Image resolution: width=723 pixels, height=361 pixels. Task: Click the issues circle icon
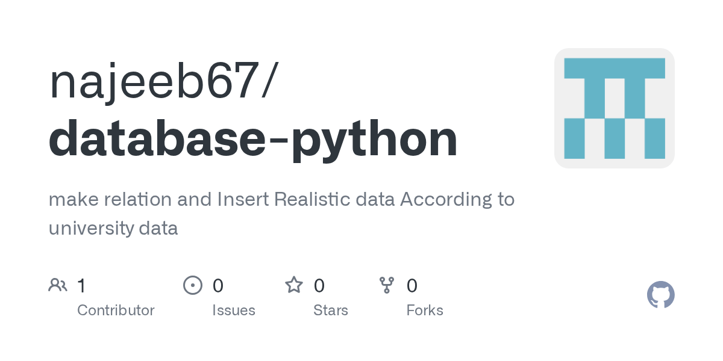(x=192, y=285)
